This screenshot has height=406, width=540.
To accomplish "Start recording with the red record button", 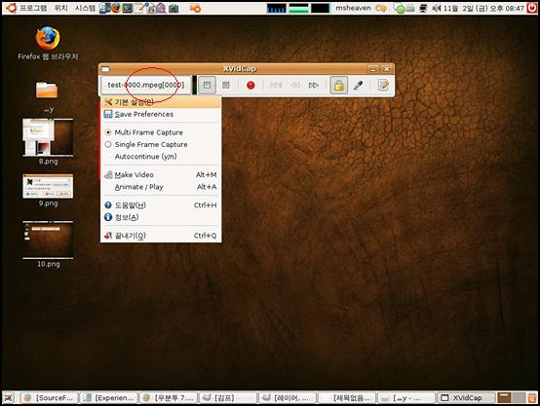I will [251, 85].
